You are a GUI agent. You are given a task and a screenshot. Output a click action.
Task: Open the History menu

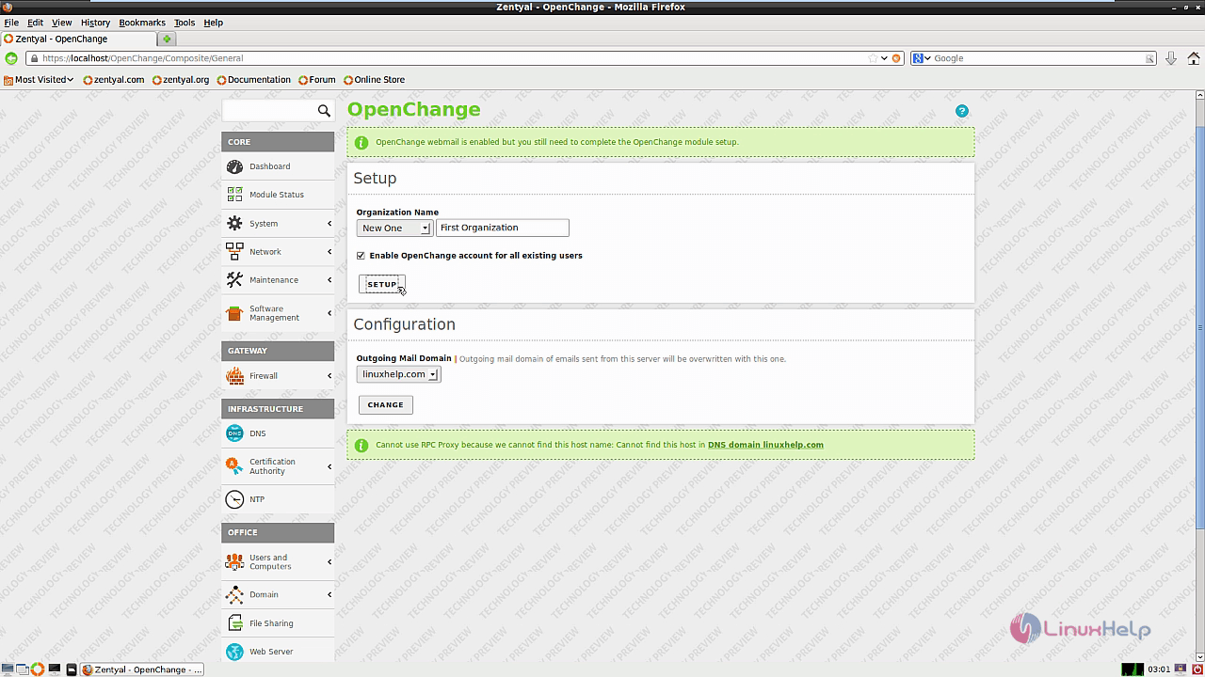(95, 23)
